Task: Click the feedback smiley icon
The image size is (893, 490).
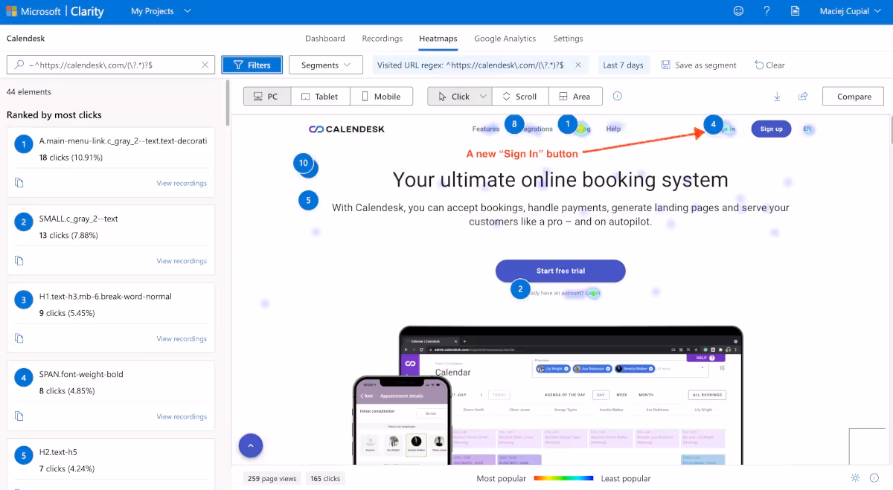Action: click(738, 11)
